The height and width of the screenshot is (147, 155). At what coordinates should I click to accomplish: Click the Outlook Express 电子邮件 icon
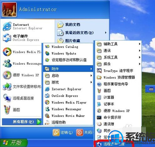click(7, 38)
